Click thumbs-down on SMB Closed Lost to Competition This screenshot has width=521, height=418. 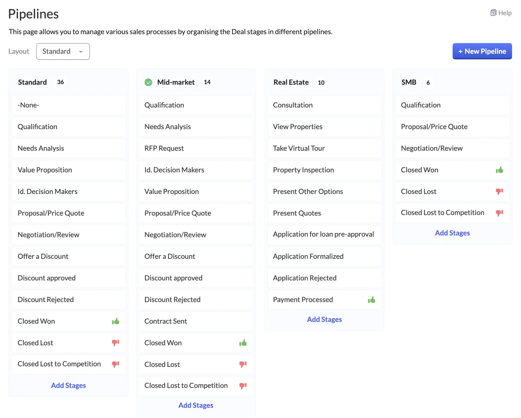point(500,213)
